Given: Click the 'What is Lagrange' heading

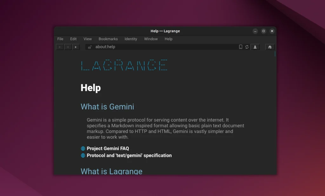Looking at the screenshot, I should [111, 171].
